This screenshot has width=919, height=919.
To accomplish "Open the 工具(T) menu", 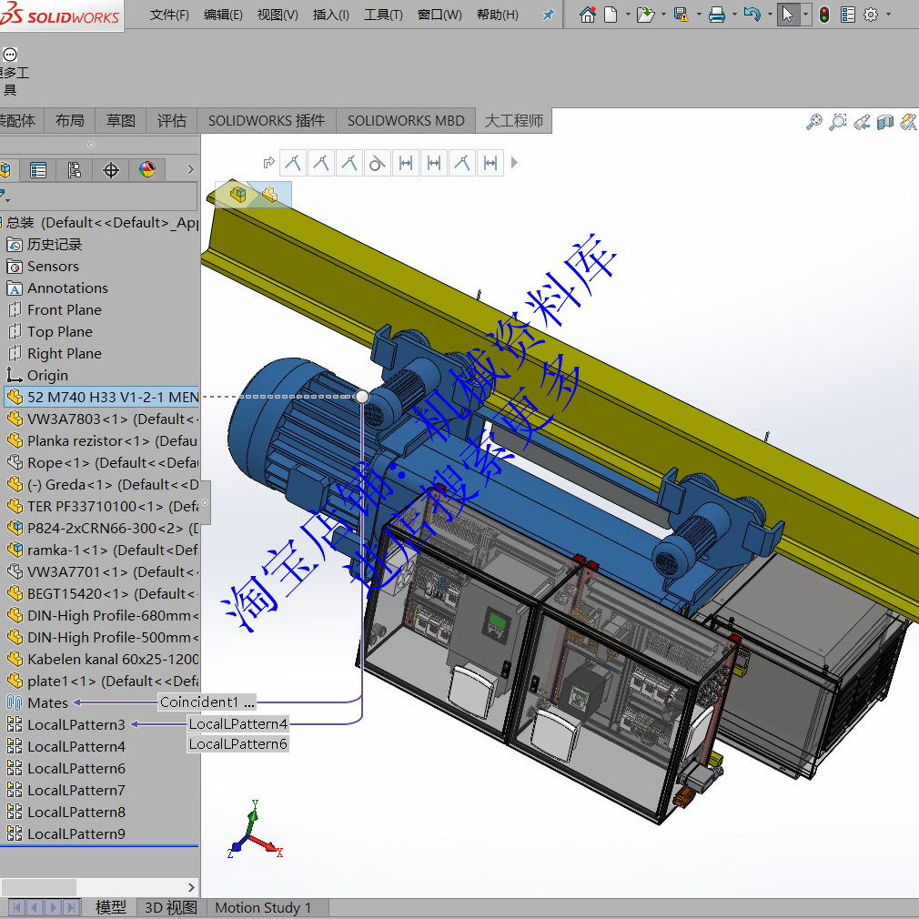I will 383,15.
